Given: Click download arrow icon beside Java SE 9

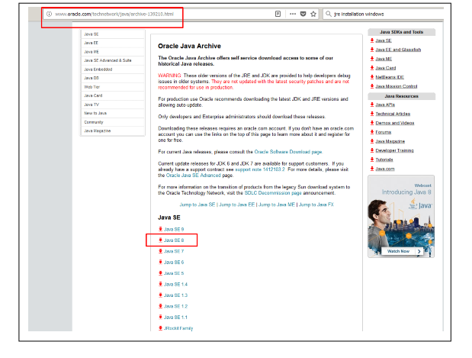Looking at the screenshot, I should point(160,229).
